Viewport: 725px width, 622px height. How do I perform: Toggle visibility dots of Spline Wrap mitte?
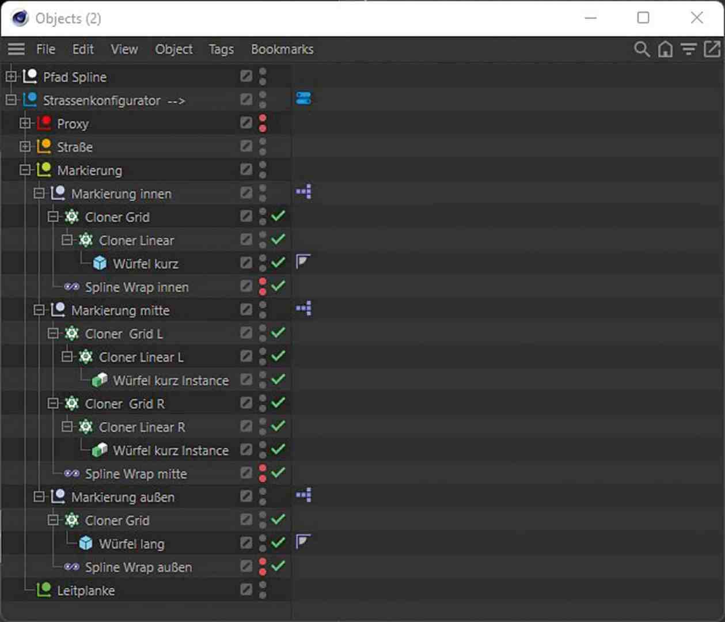(263, 474)
